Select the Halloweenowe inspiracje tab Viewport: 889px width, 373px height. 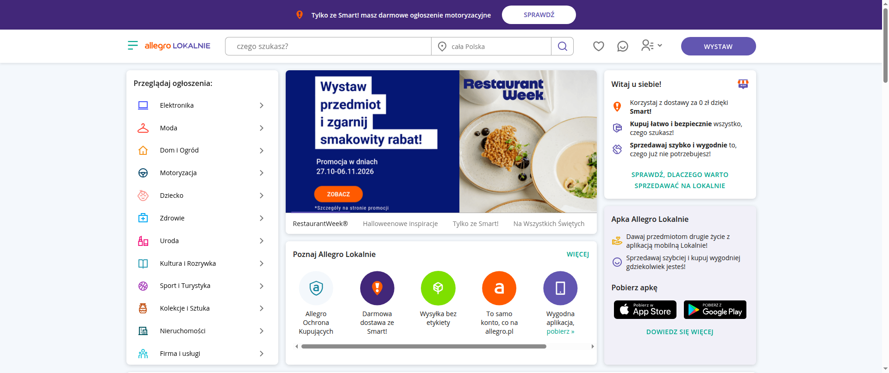pos(401,224)
